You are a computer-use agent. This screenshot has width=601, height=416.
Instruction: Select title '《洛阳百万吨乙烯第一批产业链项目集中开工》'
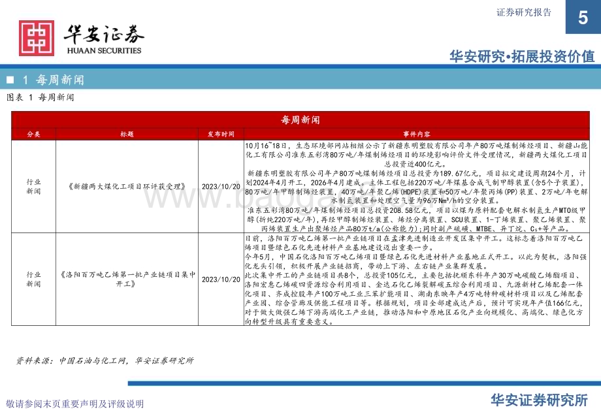(127, 280)
